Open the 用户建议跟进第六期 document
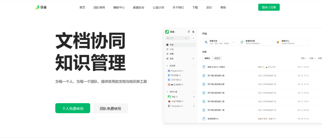Image resolution: width=322 pixels, height=138 pixels. pos(216,75)
